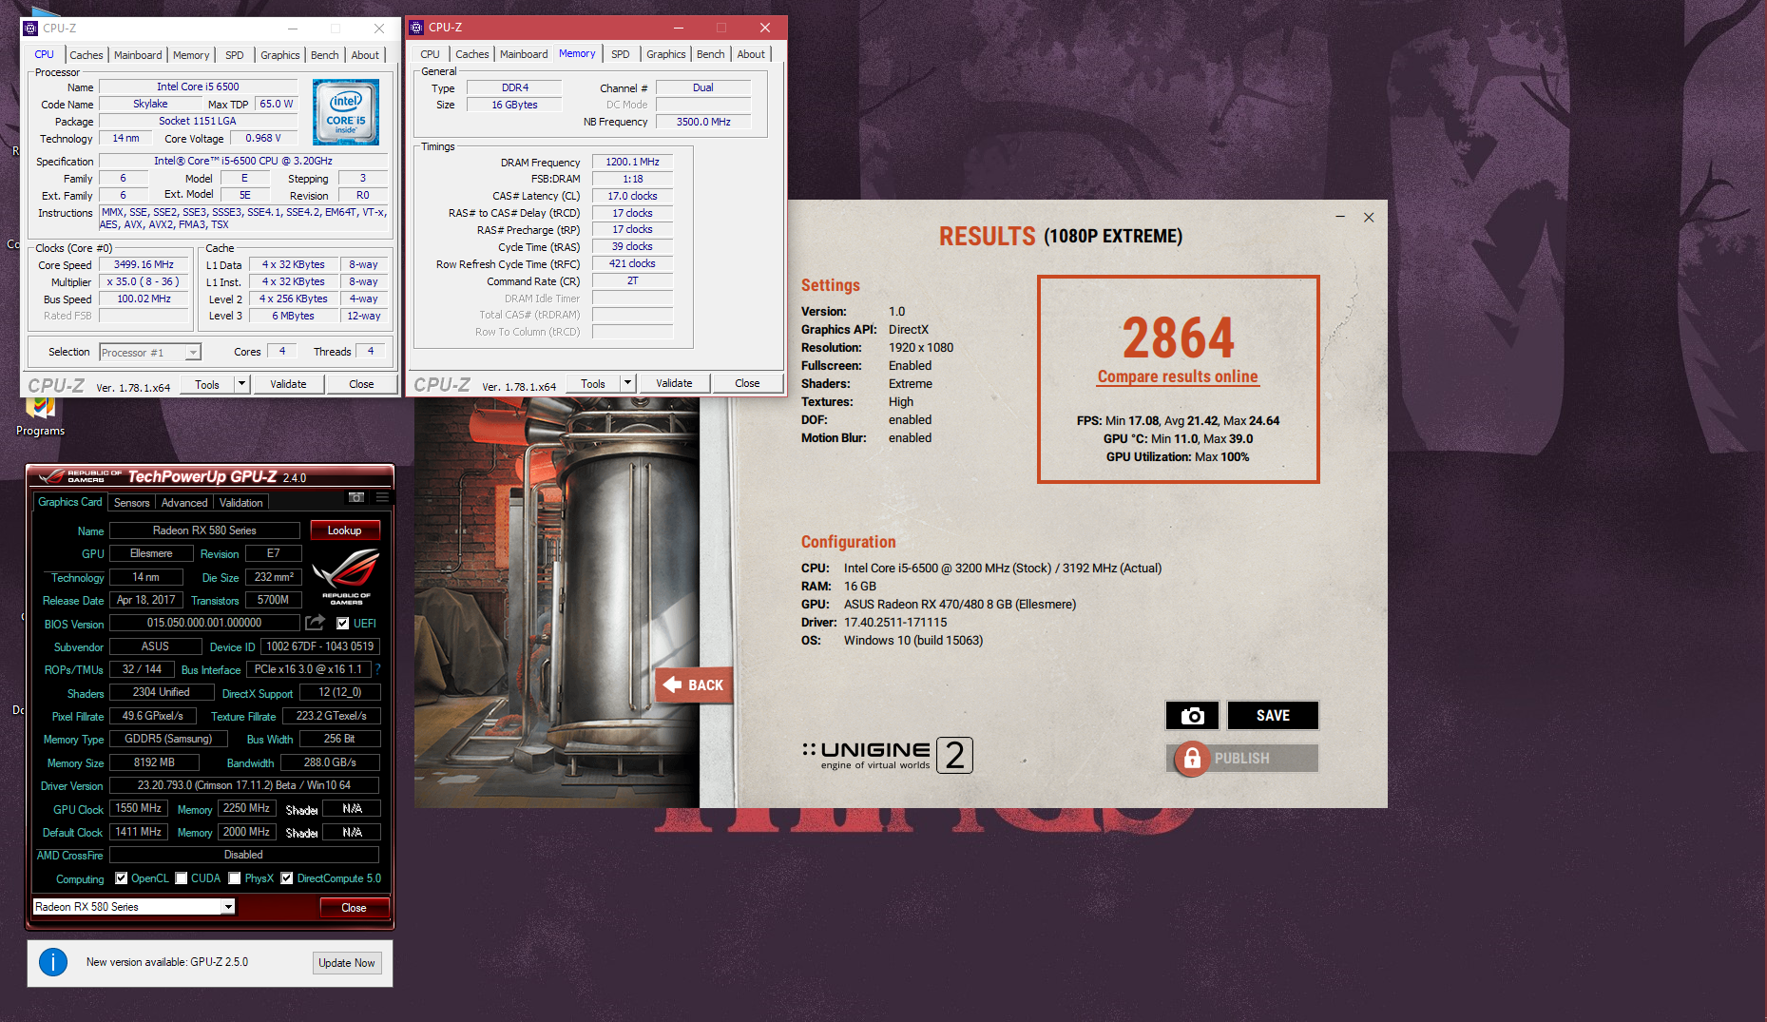
Task: Toggle the DirectCompute 5.0 checkbox
Action: click(286, 878)
